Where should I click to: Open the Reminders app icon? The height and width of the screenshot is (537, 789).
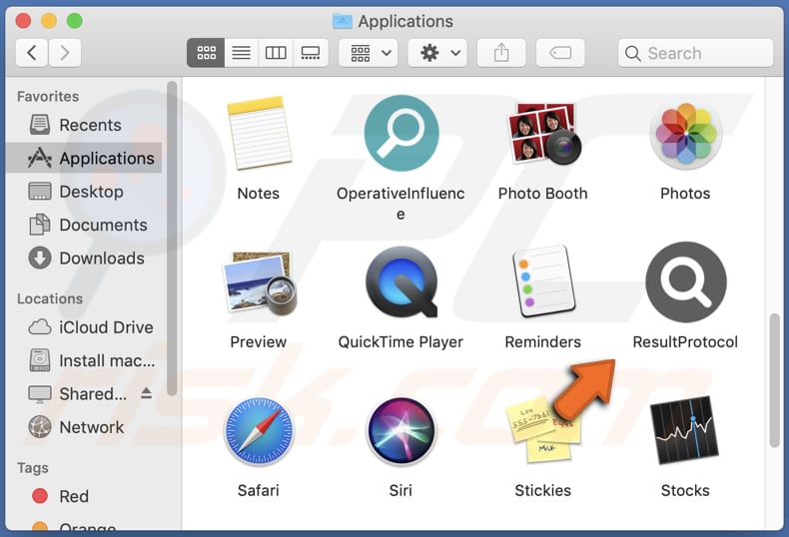coord(543,281)
